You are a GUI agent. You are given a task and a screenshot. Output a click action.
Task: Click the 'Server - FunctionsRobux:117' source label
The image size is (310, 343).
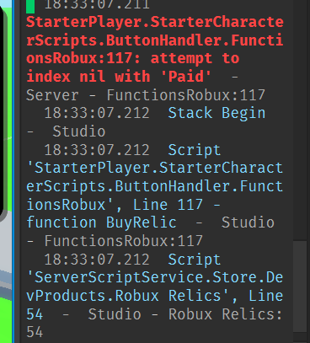click(146, 95)
